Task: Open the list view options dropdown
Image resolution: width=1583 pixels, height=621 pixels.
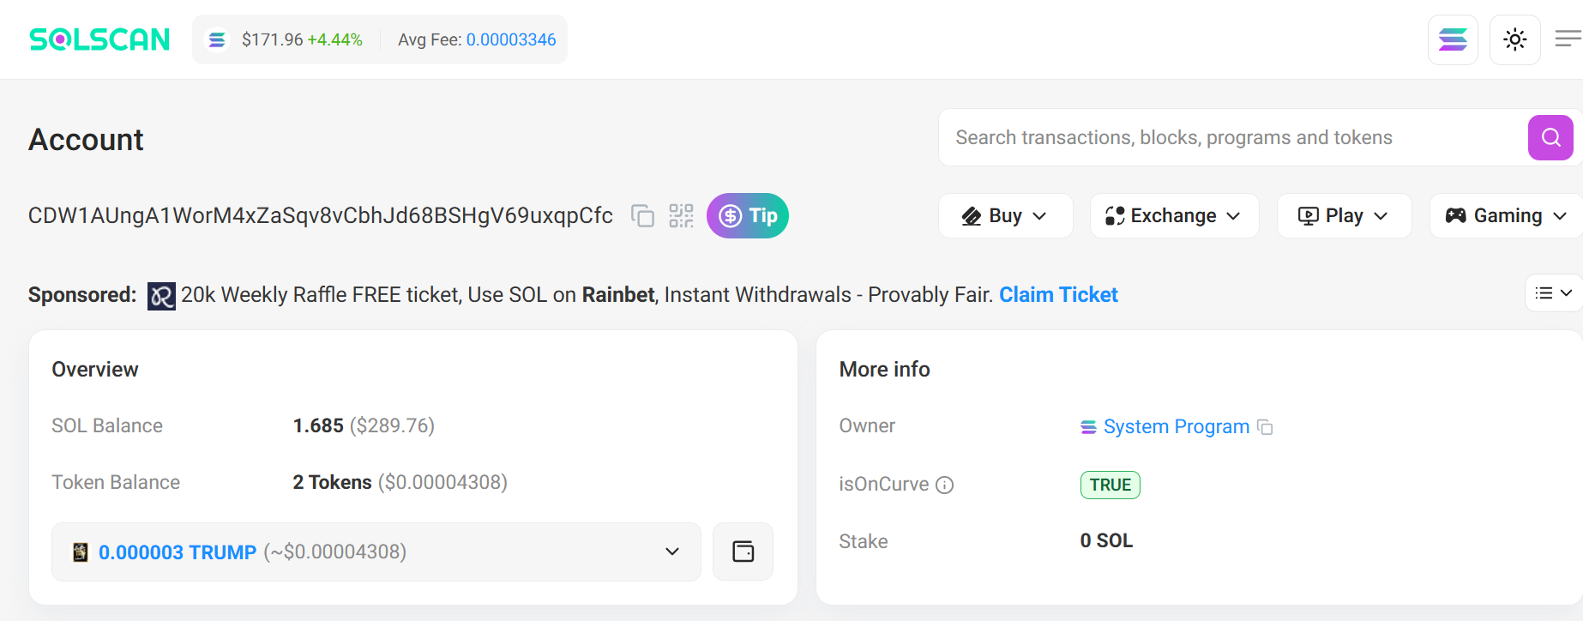Action: (1554, 293)
